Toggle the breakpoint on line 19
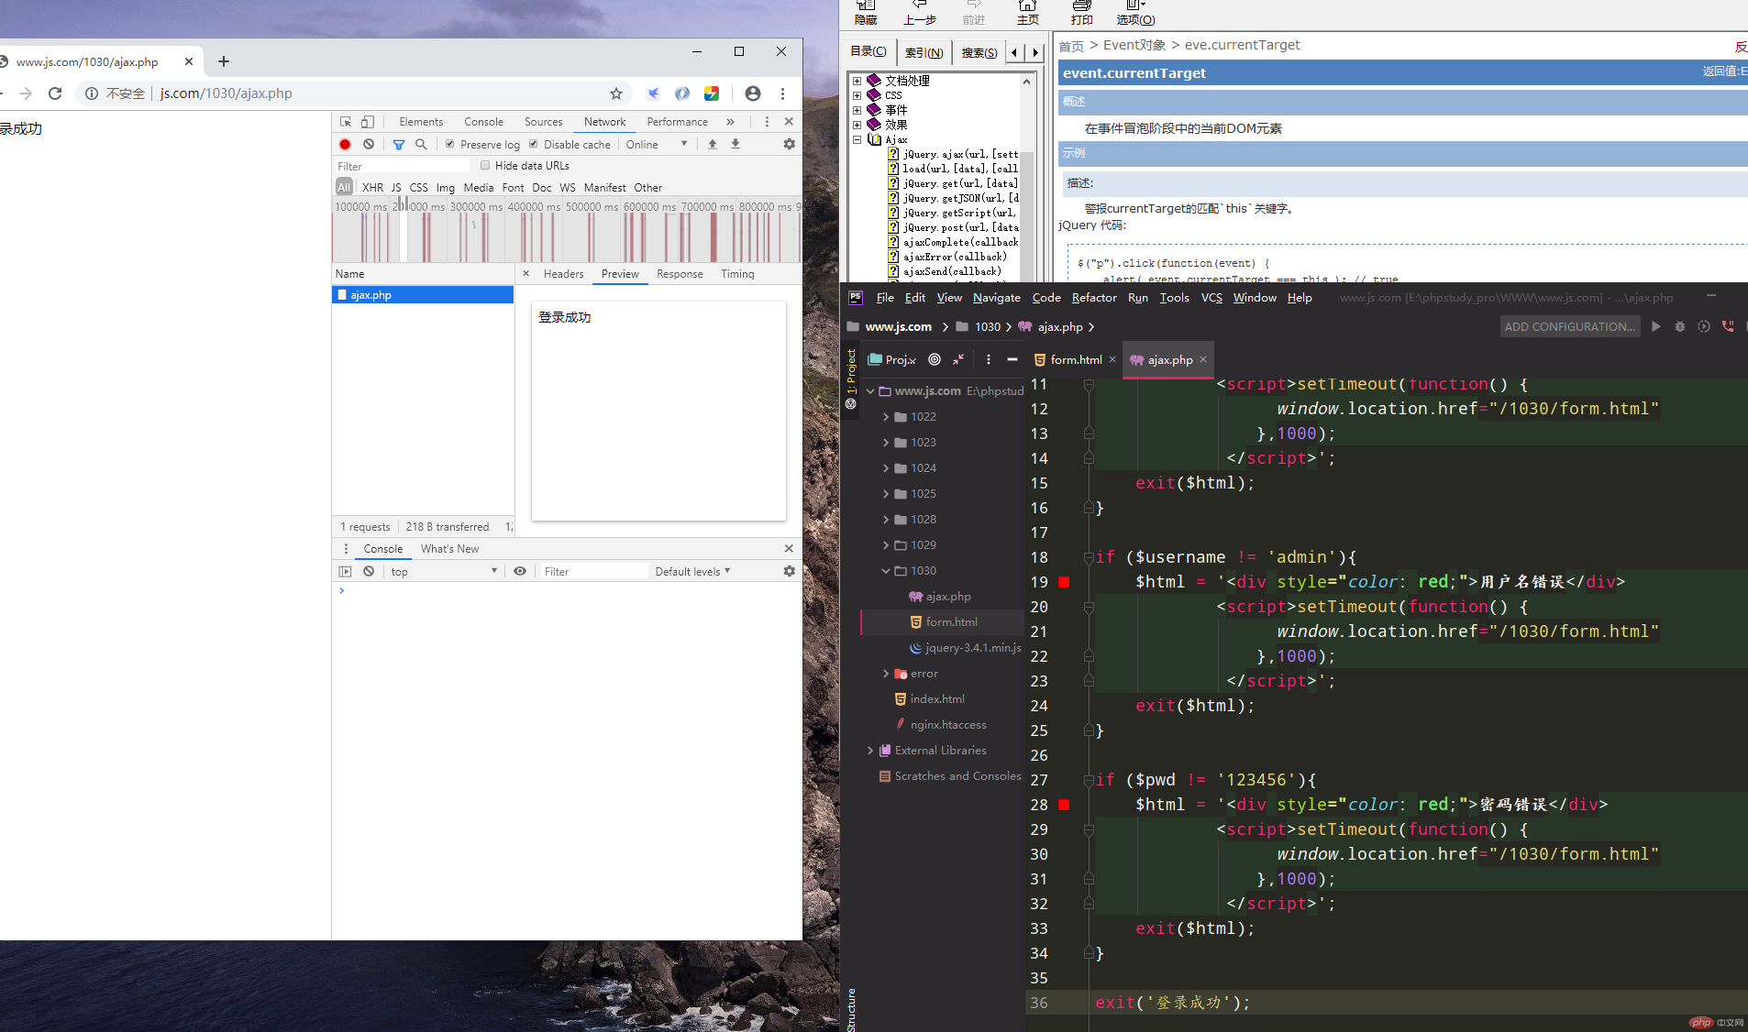This screenshot has height=1032, width=1748. click(x=1064, y=582)
